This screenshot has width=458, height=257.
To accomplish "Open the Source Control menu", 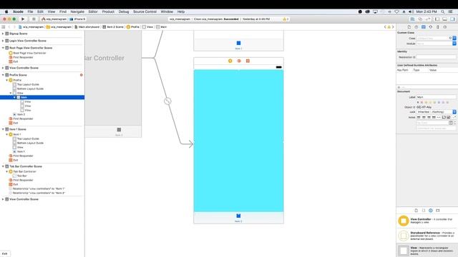I will (x=145, y=11).
